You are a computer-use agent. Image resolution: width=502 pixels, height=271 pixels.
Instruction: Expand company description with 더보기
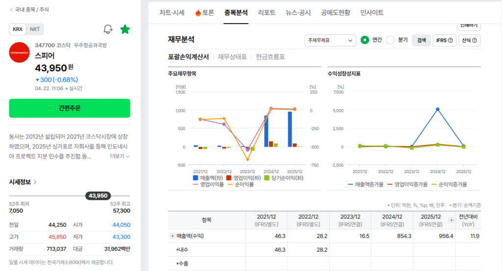tap(120, 156)
